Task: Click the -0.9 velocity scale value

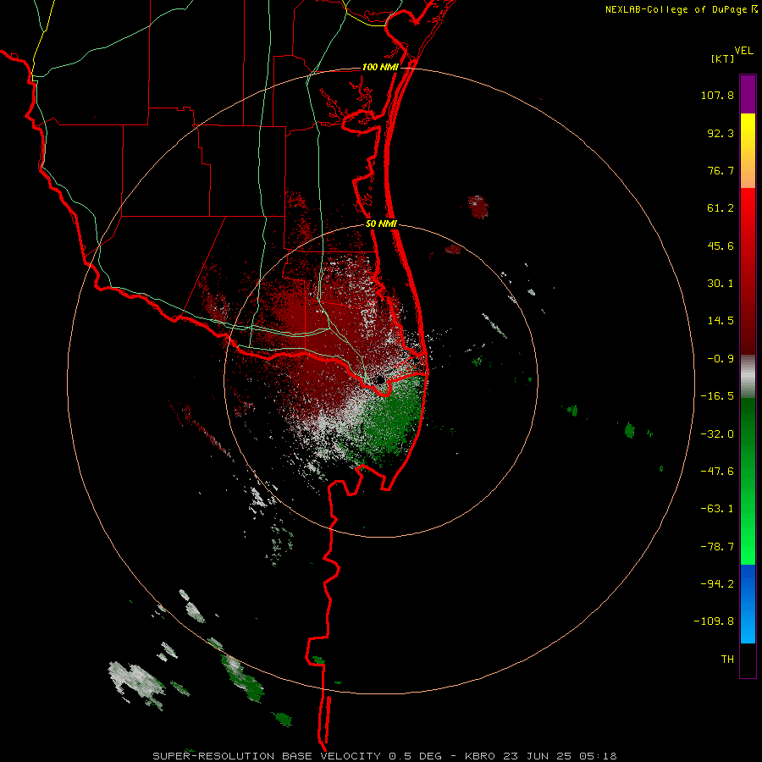Action: coord(721,359)
